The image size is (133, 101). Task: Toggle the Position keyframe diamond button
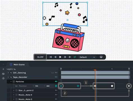56,86
